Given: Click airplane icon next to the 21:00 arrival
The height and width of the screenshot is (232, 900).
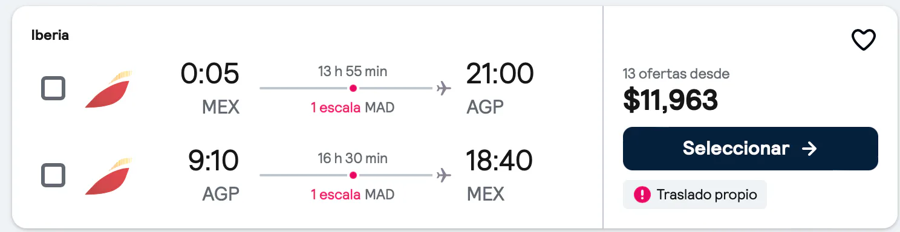Looking at the screenshot, I should click(x=444, y=89).
